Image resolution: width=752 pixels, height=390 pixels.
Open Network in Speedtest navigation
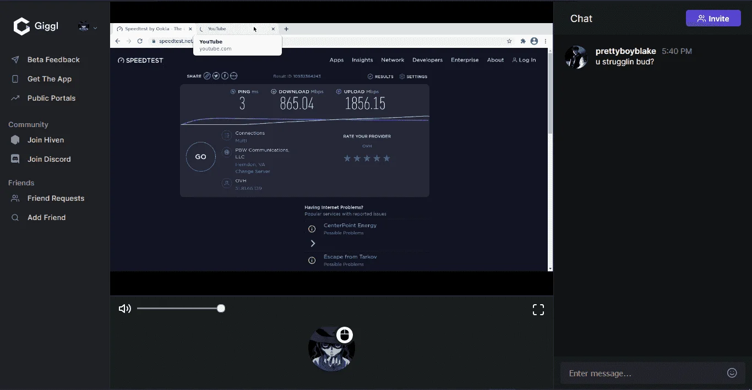pos(393,60)
